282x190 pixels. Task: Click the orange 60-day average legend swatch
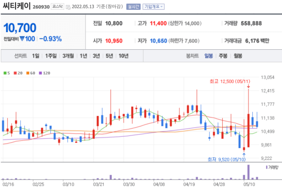pyautogui.click(x=28, y=73)
